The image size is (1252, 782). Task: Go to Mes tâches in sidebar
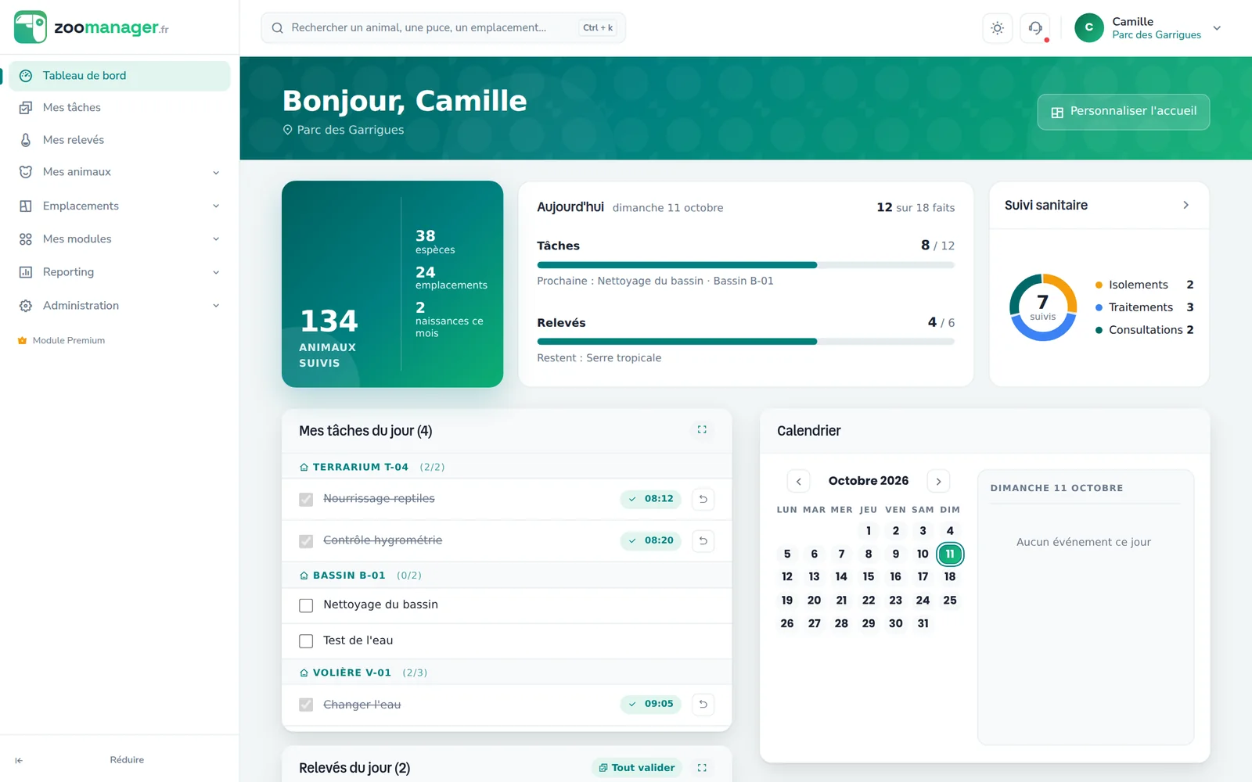tap(120, 108)
